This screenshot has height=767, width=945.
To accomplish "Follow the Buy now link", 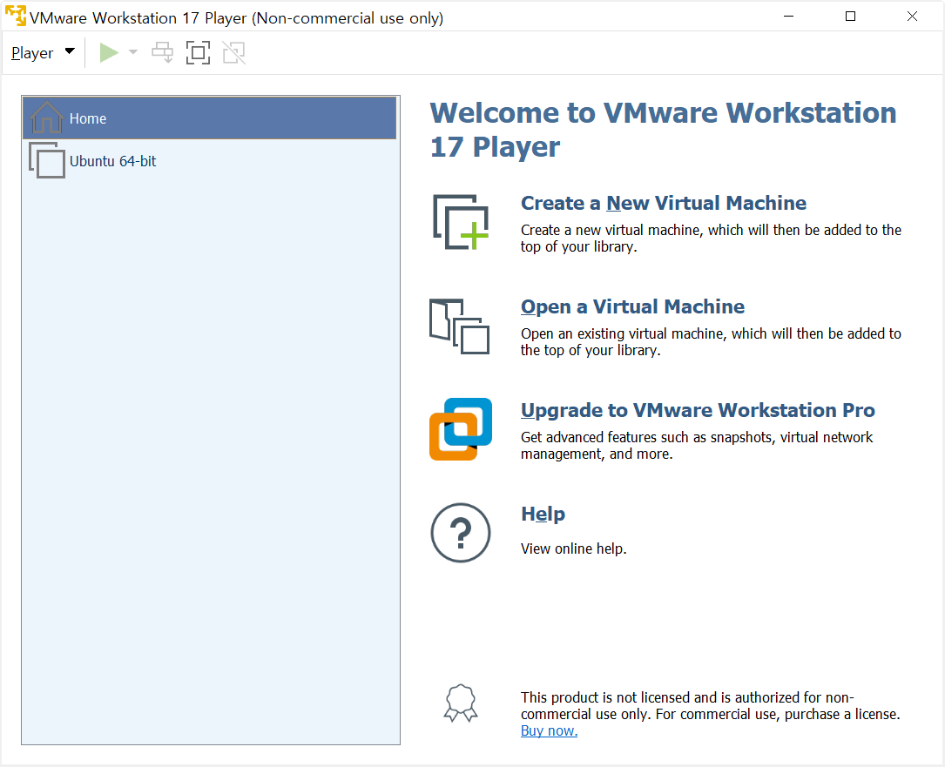I will click(x=549, y=730).
